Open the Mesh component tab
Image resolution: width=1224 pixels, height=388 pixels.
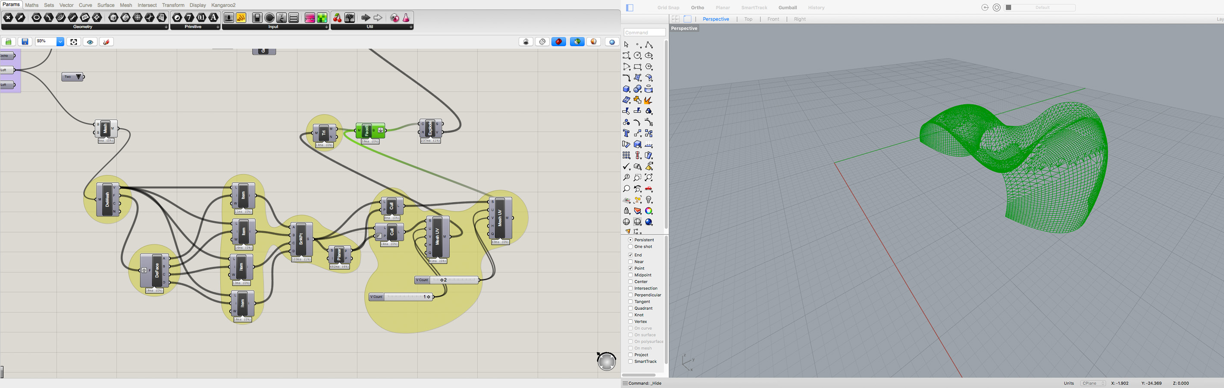[126, 5]
